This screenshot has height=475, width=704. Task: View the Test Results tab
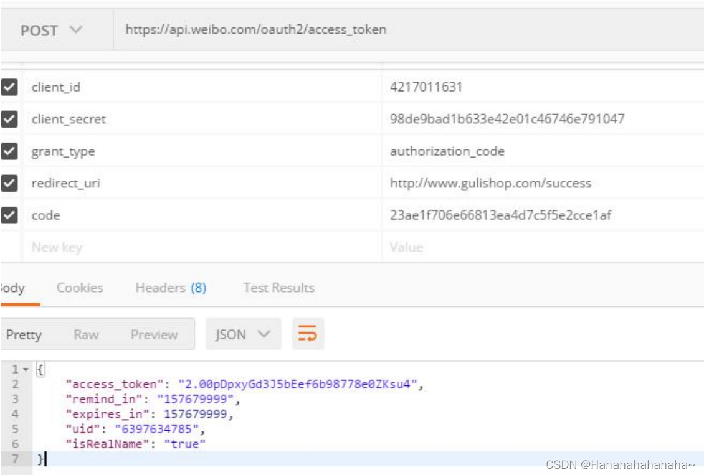277,288
